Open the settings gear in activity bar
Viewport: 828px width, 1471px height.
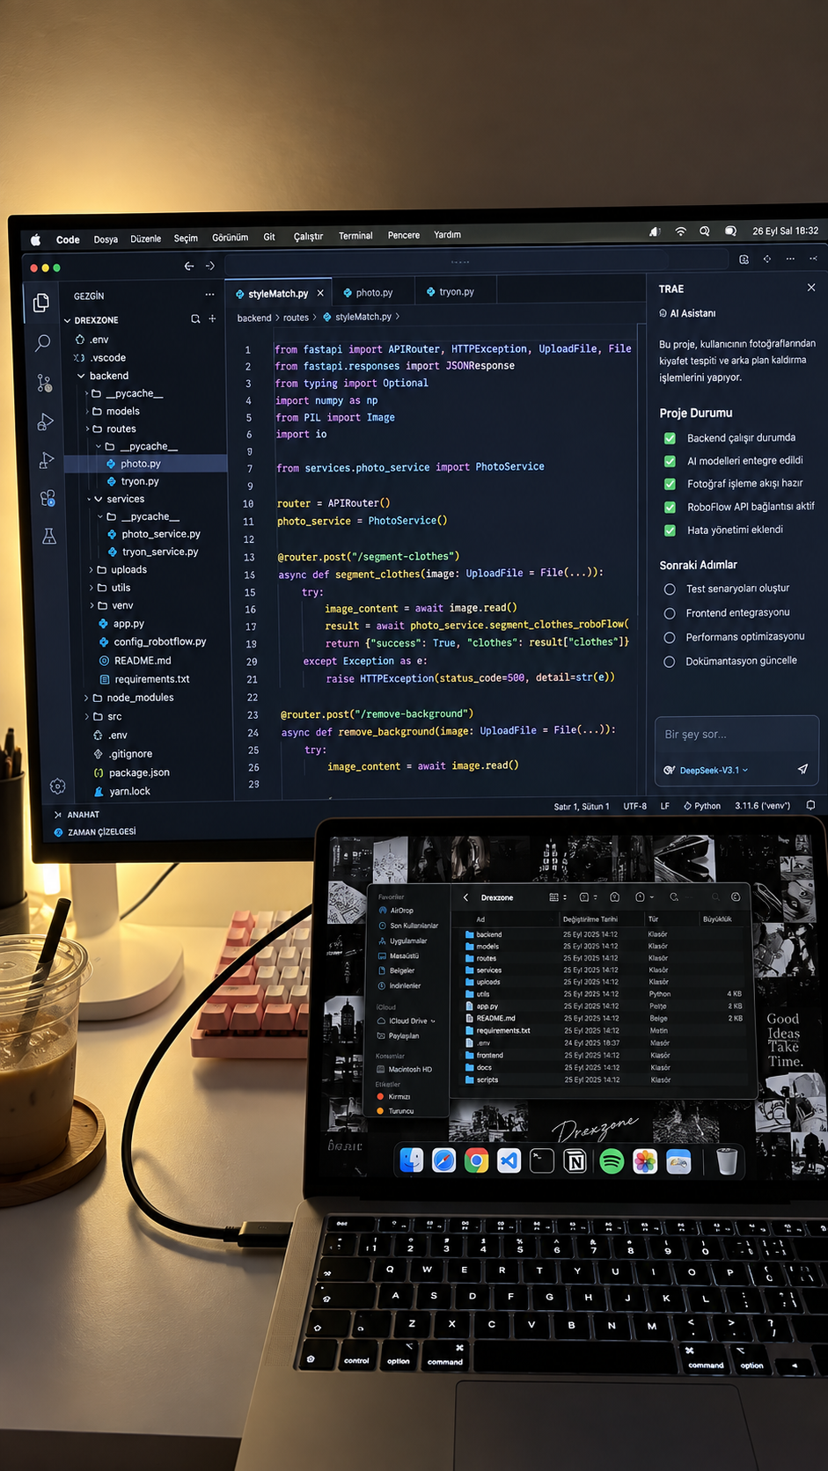[57, 787]
